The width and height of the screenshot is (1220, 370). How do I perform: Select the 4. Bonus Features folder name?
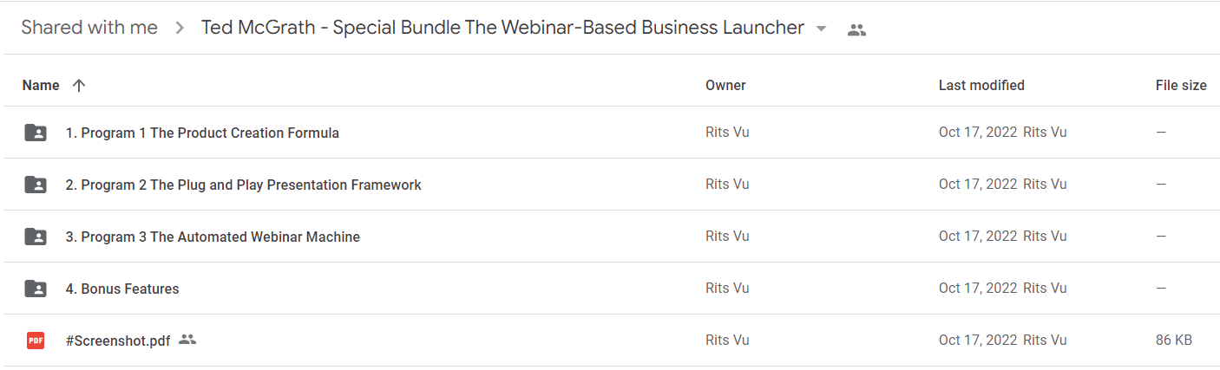pos(122,289)
